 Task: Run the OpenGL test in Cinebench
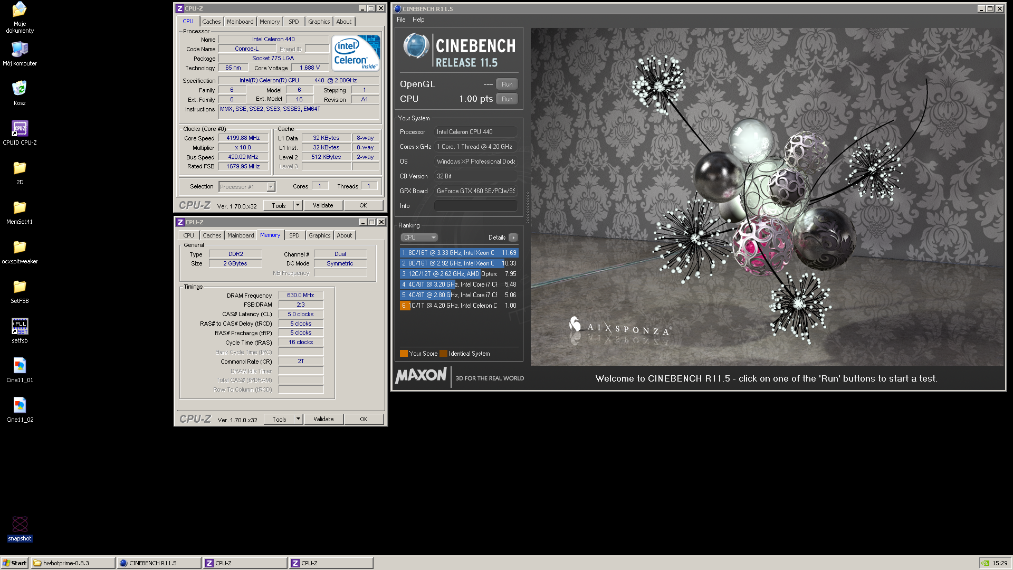507,84
